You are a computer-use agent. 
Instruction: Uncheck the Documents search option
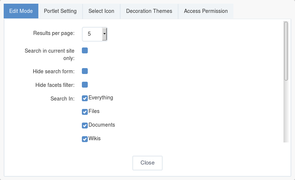coord(85,125)
